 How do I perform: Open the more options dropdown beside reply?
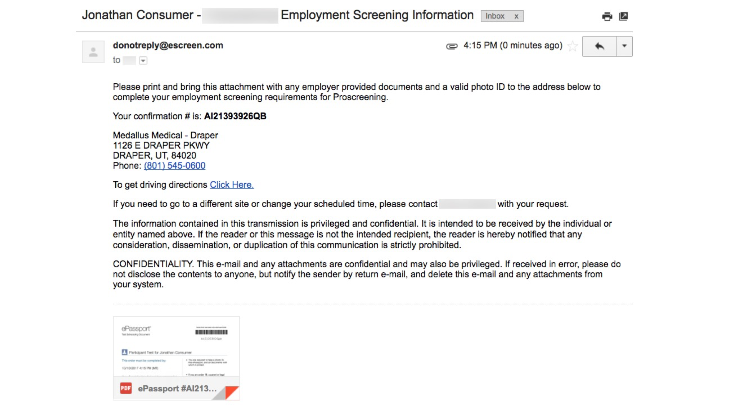(624, 46)
